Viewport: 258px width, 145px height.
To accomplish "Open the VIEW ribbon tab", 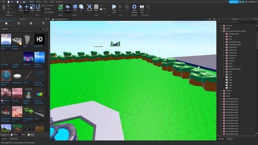I will (x=52, y=2).
